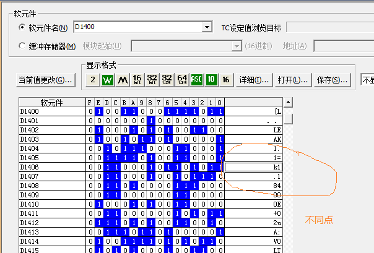Click the 当前值更改 button
This screenshot has height=253, width=374.
46,80
